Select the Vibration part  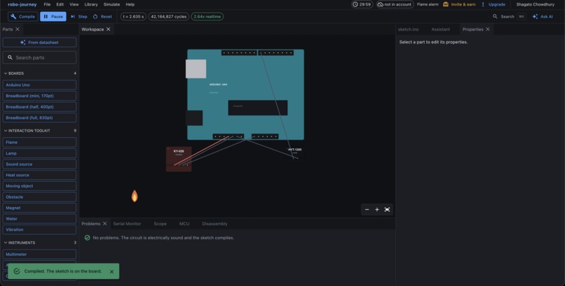pos(39,229)
